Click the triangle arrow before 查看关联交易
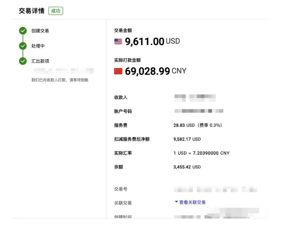The height and width of the screenshot is (228, 287). pos(176,202)
